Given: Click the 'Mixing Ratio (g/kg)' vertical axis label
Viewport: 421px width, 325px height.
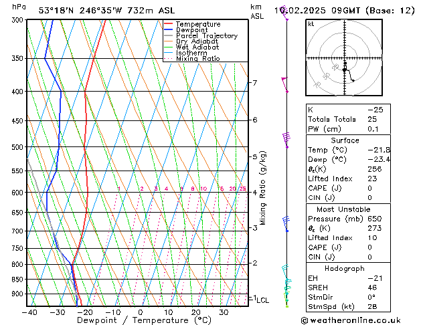Looking at the screenshot, I should point(262,188).
